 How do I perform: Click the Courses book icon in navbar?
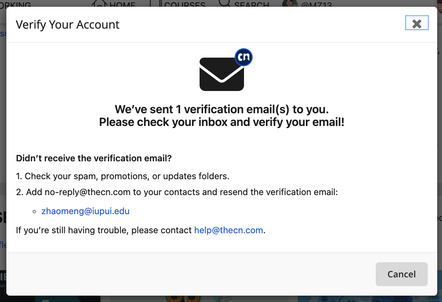click(x=156, y=3)
